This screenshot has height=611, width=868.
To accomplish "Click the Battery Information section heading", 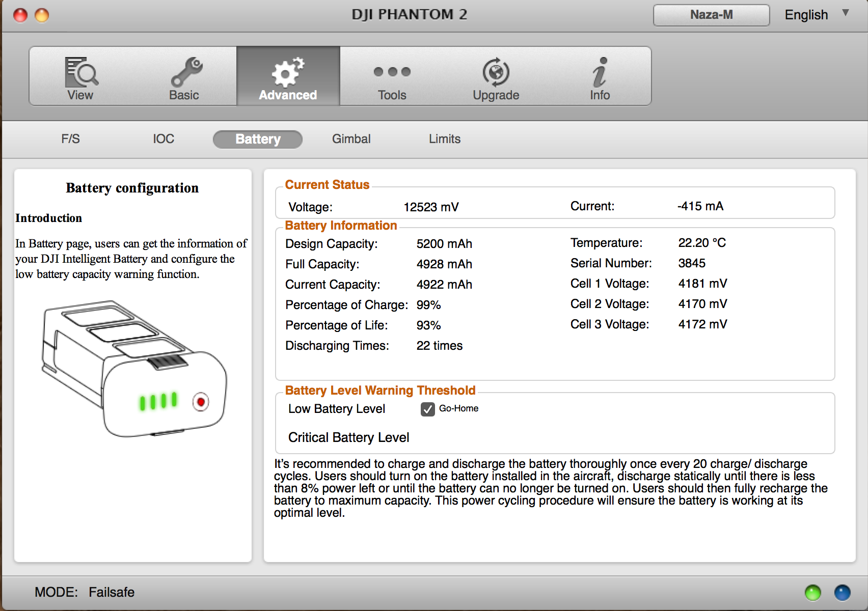I will [x=341, y=226].
